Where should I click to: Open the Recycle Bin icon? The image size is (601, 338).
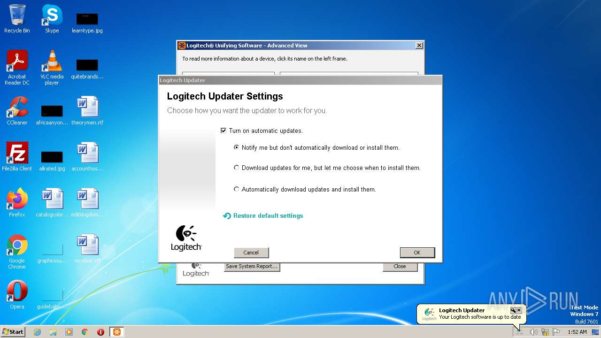point(17,19)
